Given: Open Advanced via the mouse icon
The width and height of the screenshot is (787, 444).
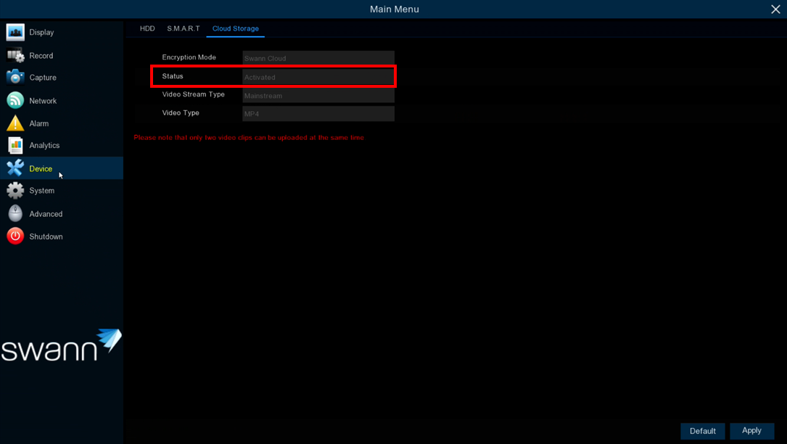Looking at the screenshot, I should (x=15, y=214).
